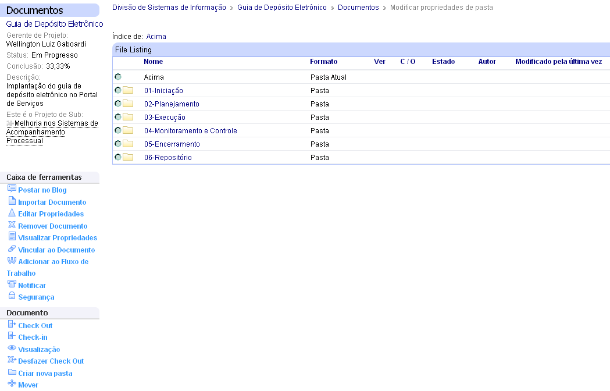Screen dimensions: 610x391
Task: Click the Visualizar Propriedades list icon
Action: pyautogui.click(x=12, y=236)
